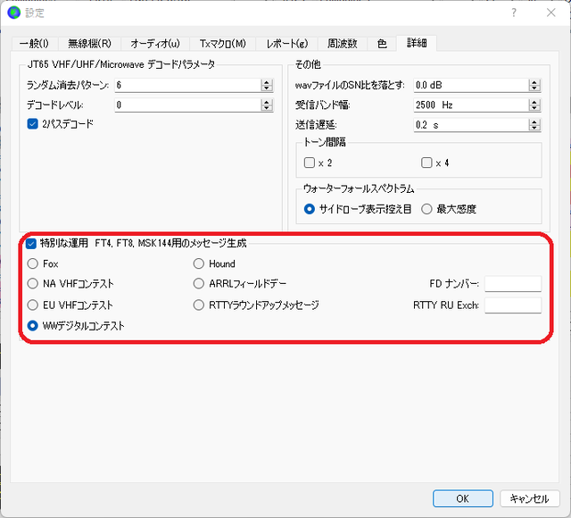Increase wavファイルのSN比 dB value
The height and width of the screenshot is (518, 571).
(534, 82)
